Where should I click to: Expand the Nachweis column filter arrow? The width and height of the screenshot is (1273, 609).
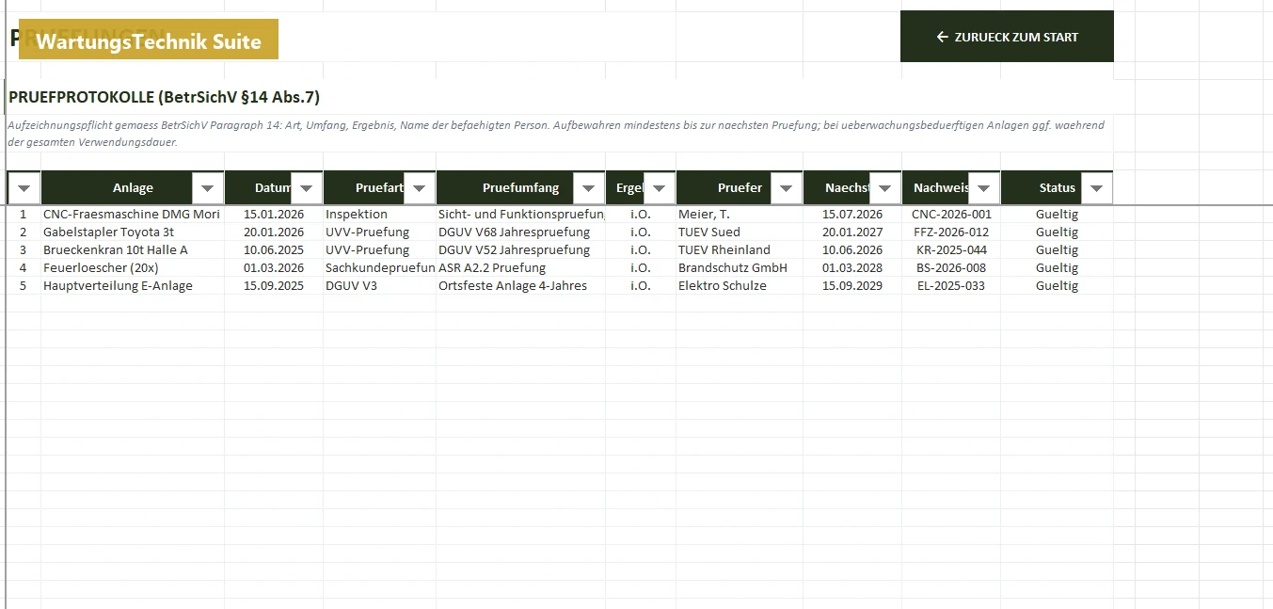click(983, 188)
